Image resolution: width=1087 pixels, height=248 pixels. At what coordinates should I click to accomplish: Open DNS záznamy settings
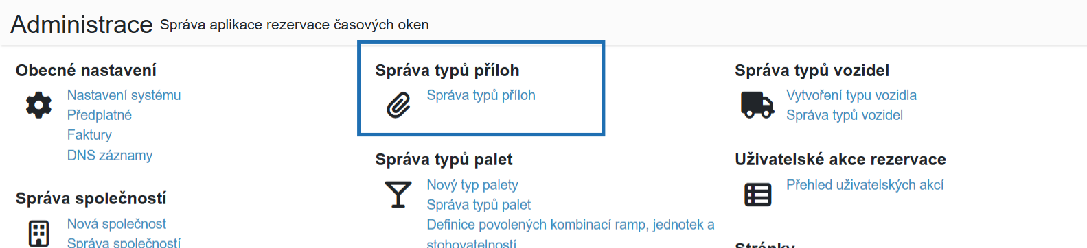(x=110, y=156)
